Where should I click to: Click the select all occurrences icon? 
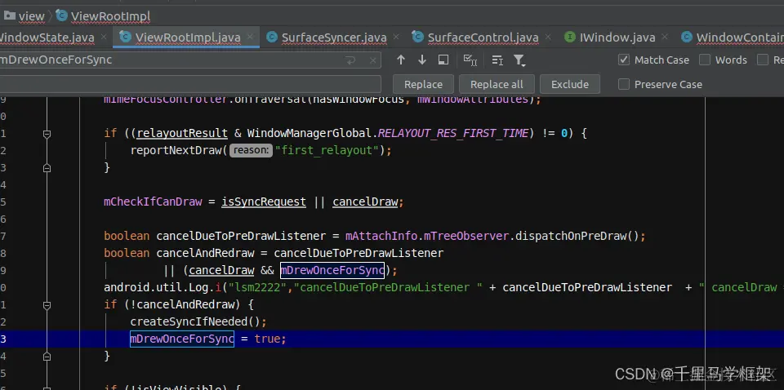[470, 60]
